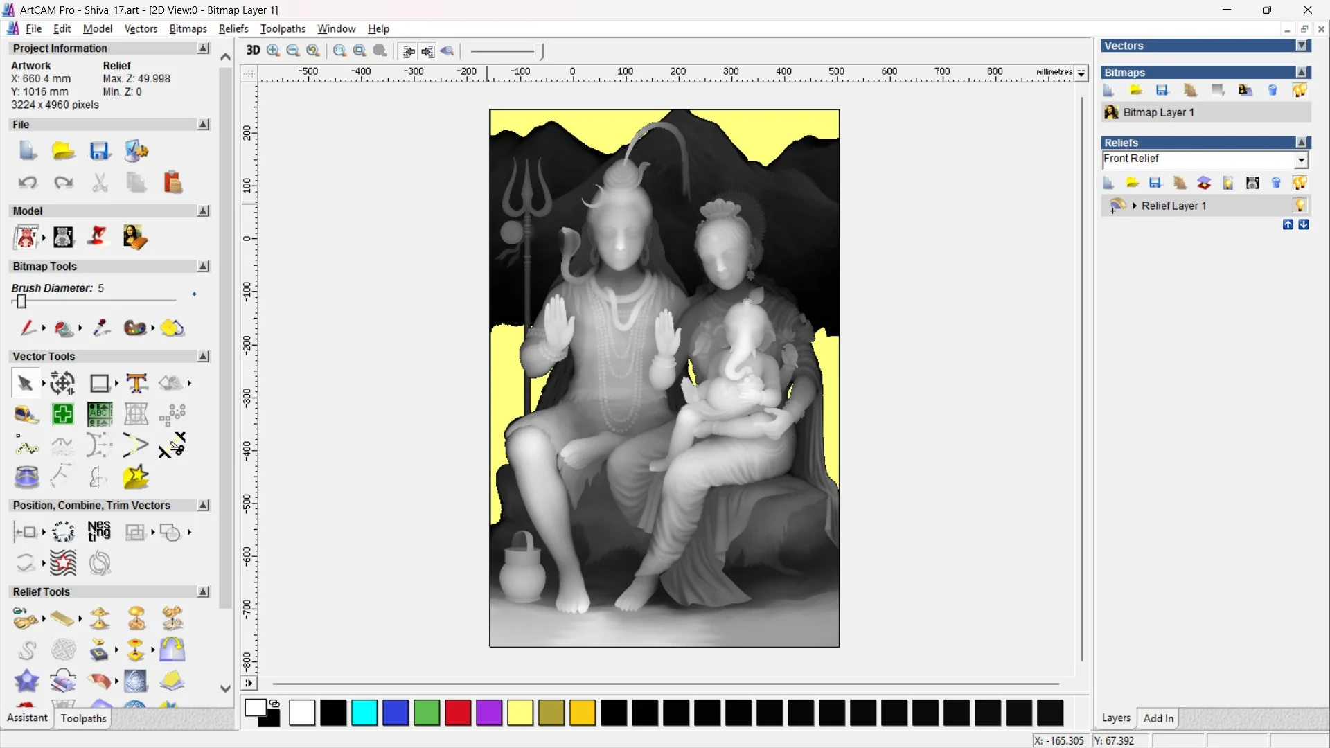The width and height of the screenshot is (1330, 748).
Task: Click the Nesting tool icon
Action: pos(99,531)
